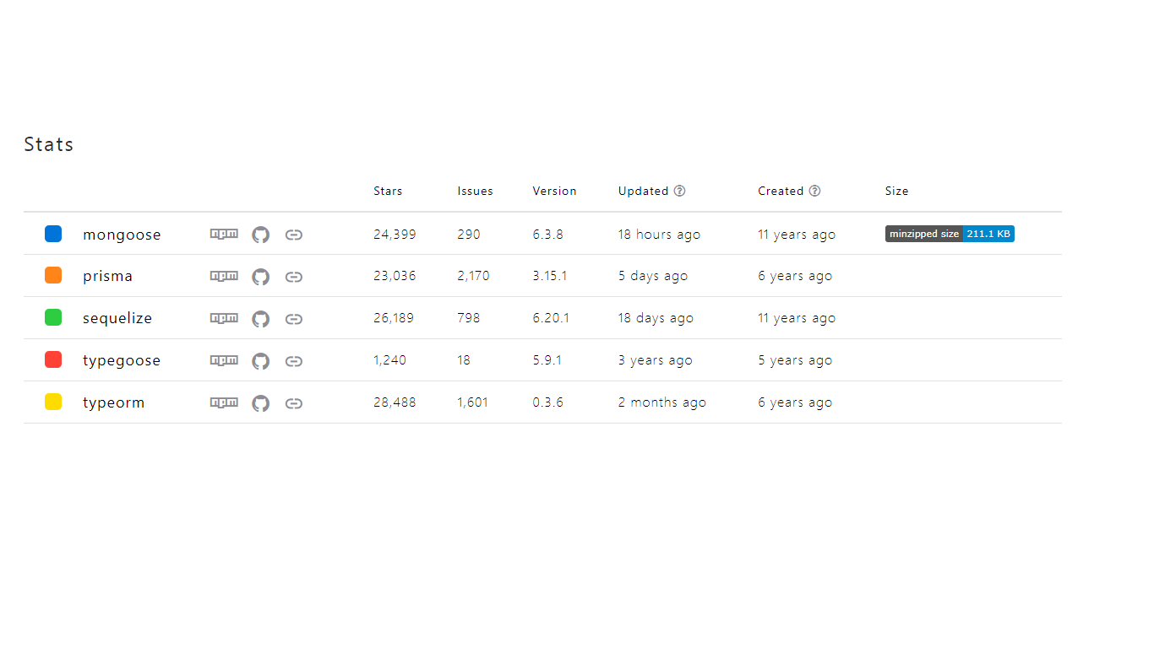Open the mongoose package name link
1154x648 pixels.
click(x=122, y=235)
